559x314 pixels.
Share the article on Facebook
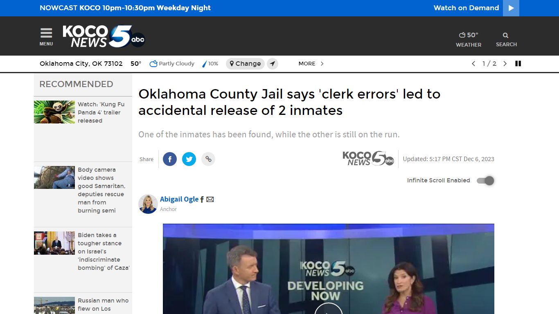click(170, 159)
